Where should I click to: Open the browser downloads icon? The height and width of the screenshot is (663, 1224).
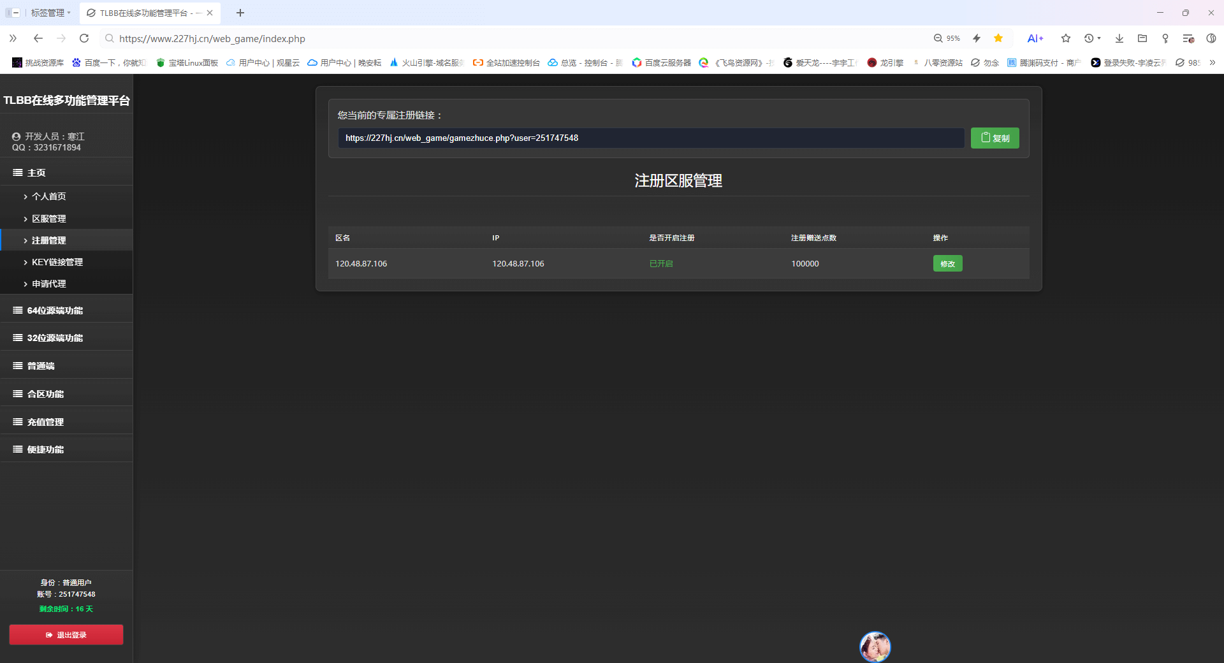(x=1119, y=38)
